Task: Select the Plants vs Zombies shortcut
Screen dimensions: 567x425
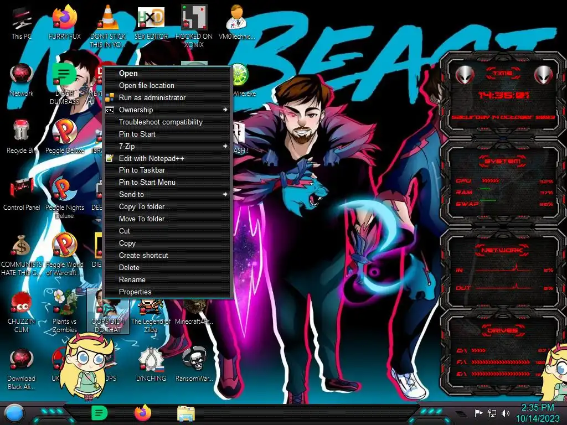Action: 65,312
